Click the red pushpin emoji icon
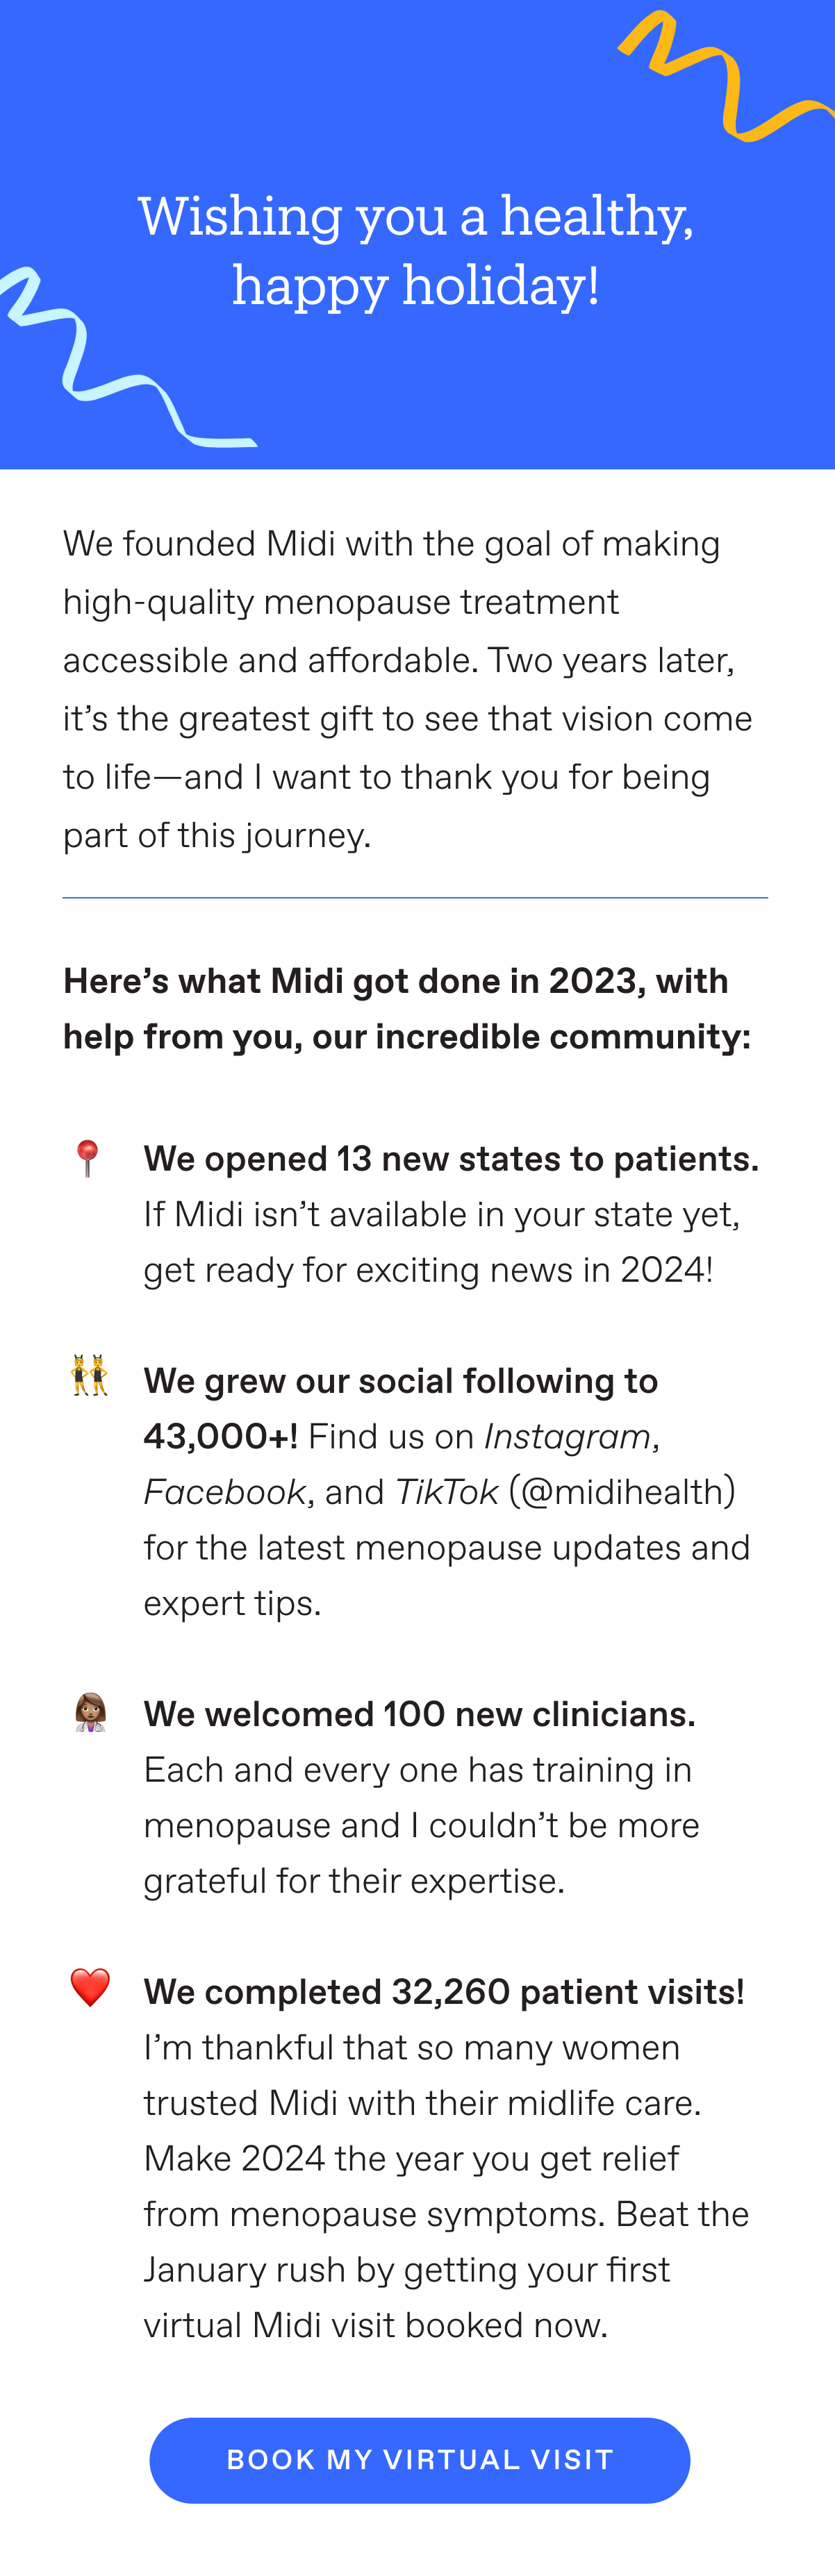835x2576 pixels. point(88,1158)
